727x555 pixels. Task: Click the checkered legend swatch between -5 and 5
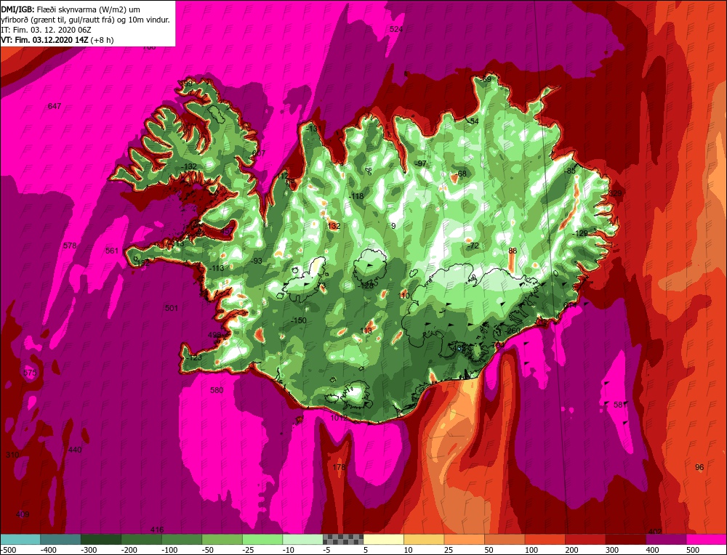[x=343, y=539]
